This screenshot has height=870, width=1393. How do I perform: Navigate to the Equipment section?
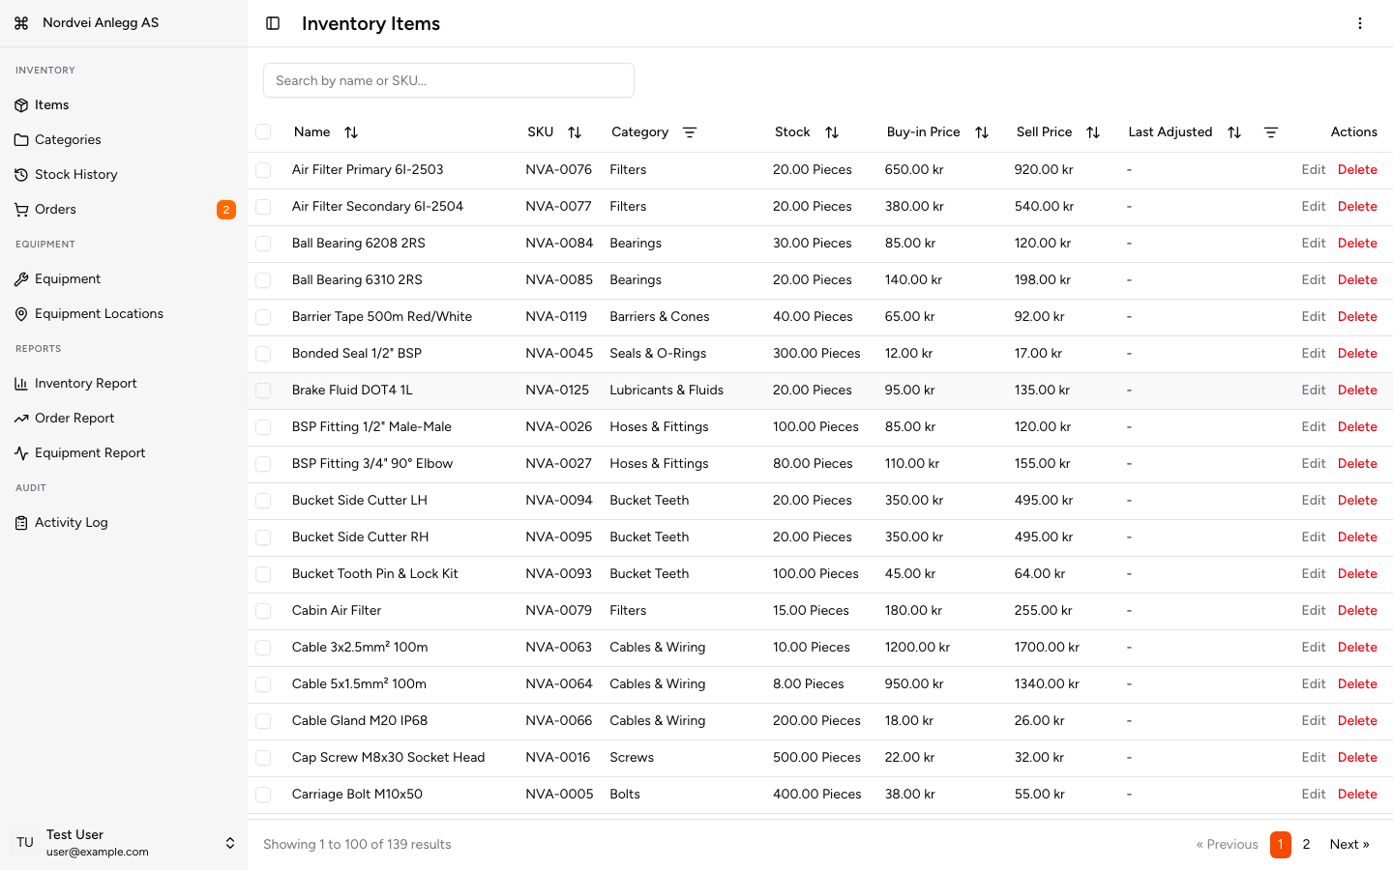point(70,278)
